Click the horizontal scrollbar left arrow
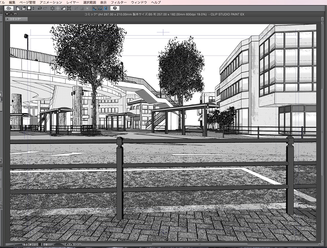Image resolution: width=327 pixels, height=248 pixels. click(80, 244)
